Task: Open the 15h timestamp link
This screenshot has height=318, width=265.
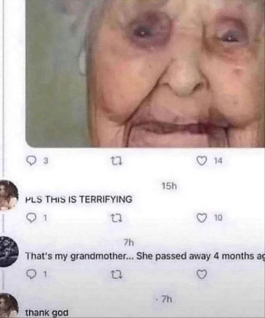Action: 169,186
